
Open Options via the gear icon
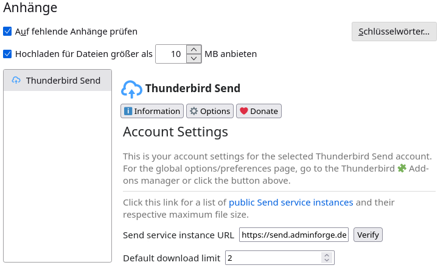pos(193,111)
